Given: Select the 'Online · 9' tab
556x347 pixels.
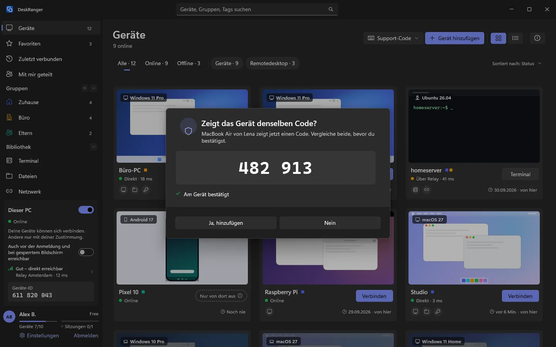Looking at the screenshot, I should 156,63.
